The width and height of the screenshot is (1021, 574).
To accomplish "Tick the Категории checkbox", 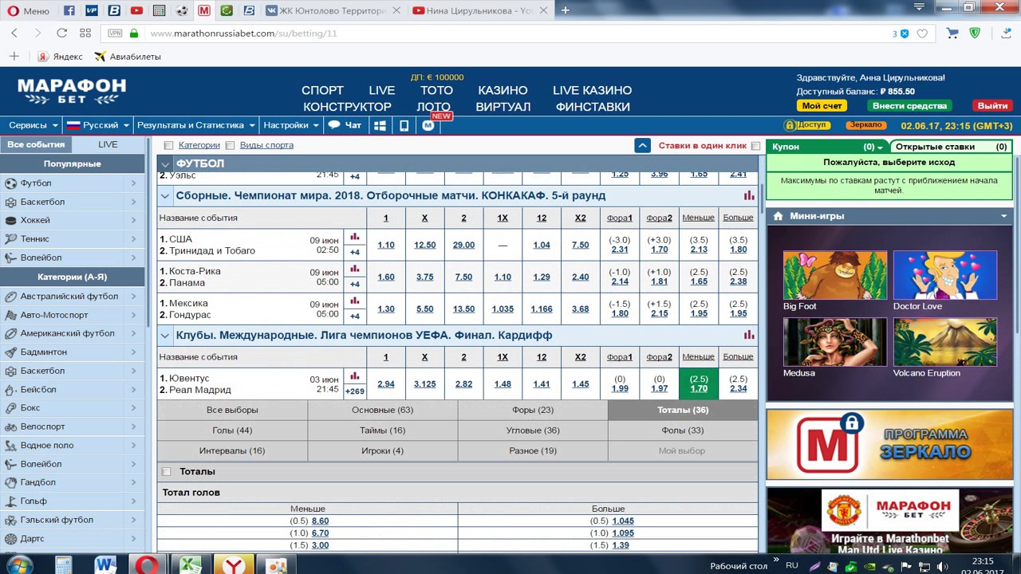I will tap(168, 145).
